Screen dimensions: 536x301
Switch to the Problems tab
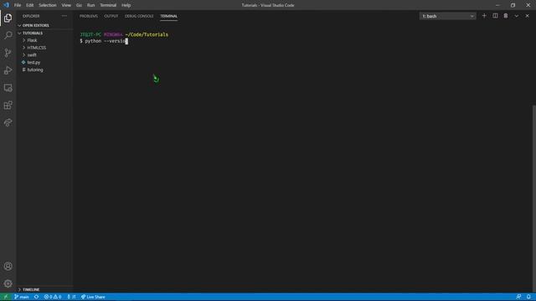coord(89,16)
